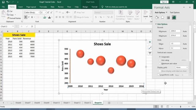196x110 pixels.
Task: Decrease font size with smaller A icon
Action: pos(51,13)
